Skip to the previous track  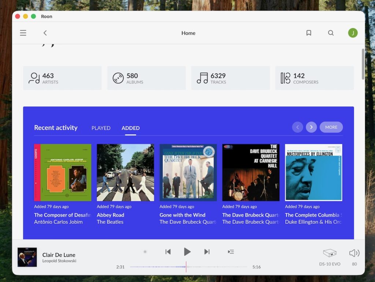[168, 252]
